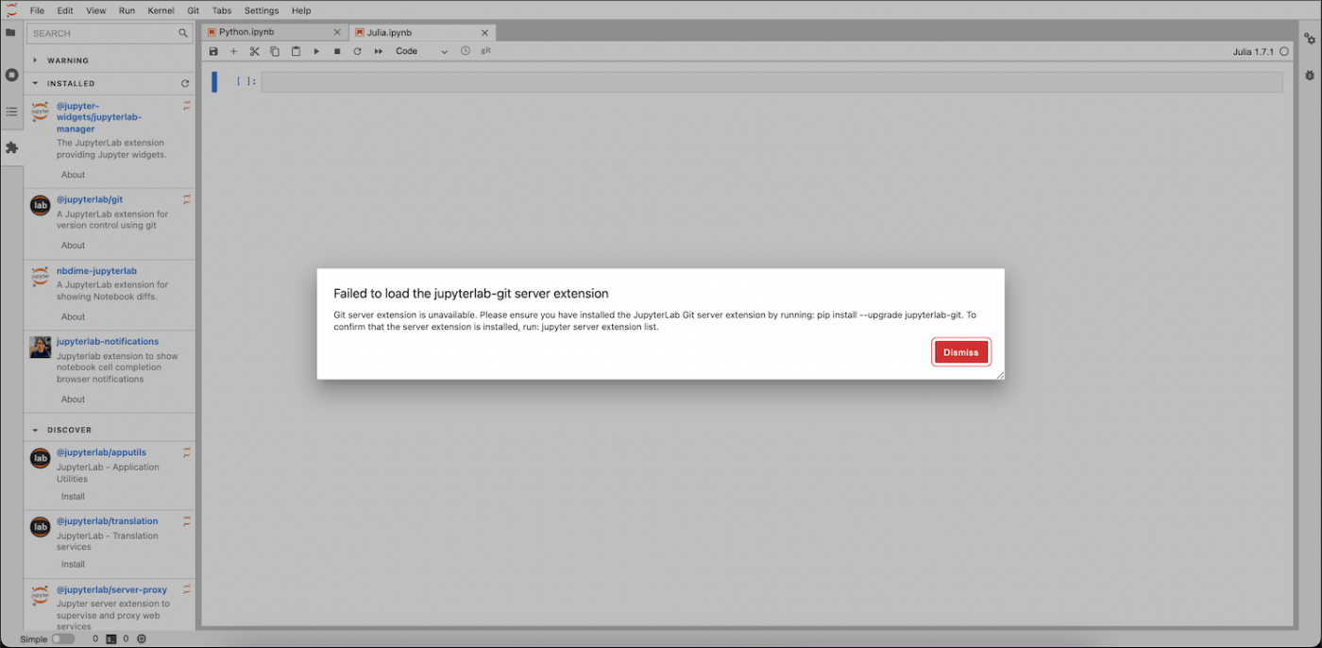The height and width of the screenshot is (648, 1322).
Task: Click the git label in notebook toolbar
Action: click(486, 51)
